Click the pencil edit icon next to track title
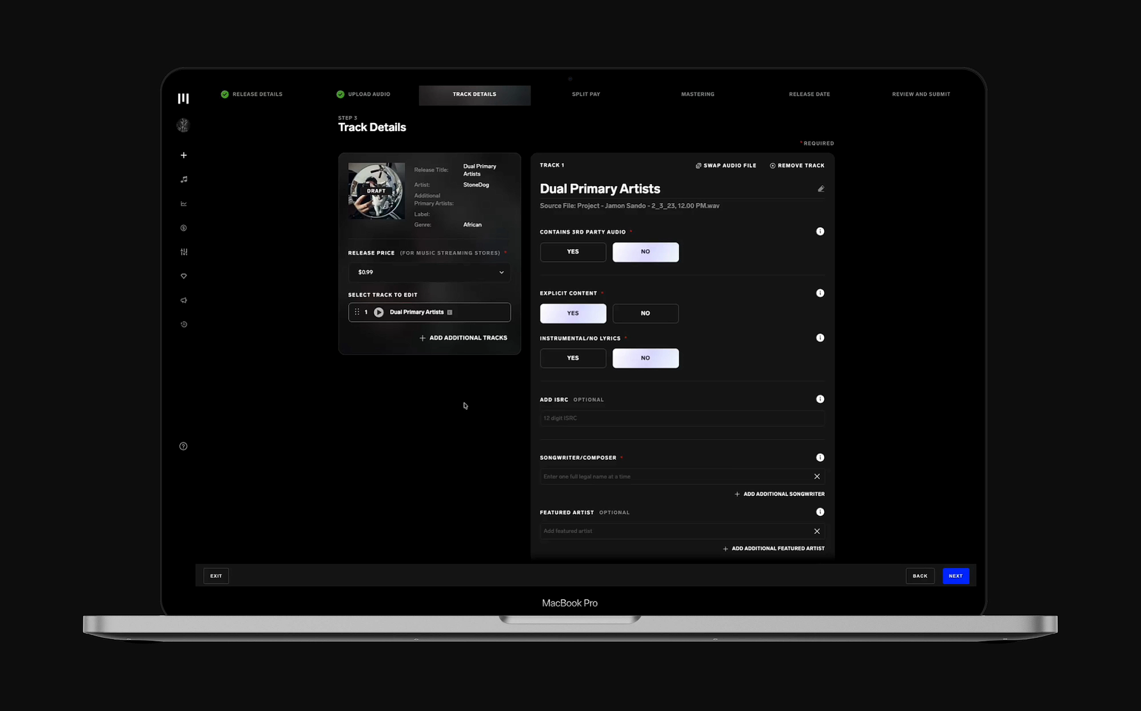 pyautogui.click(x=821, y=189)
